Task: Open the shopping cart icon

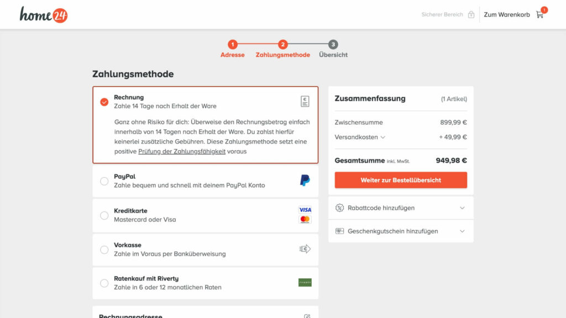Action: coord(540,14)
